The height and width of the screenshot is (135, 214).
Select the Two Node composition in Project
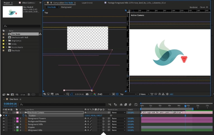[16, 51]
